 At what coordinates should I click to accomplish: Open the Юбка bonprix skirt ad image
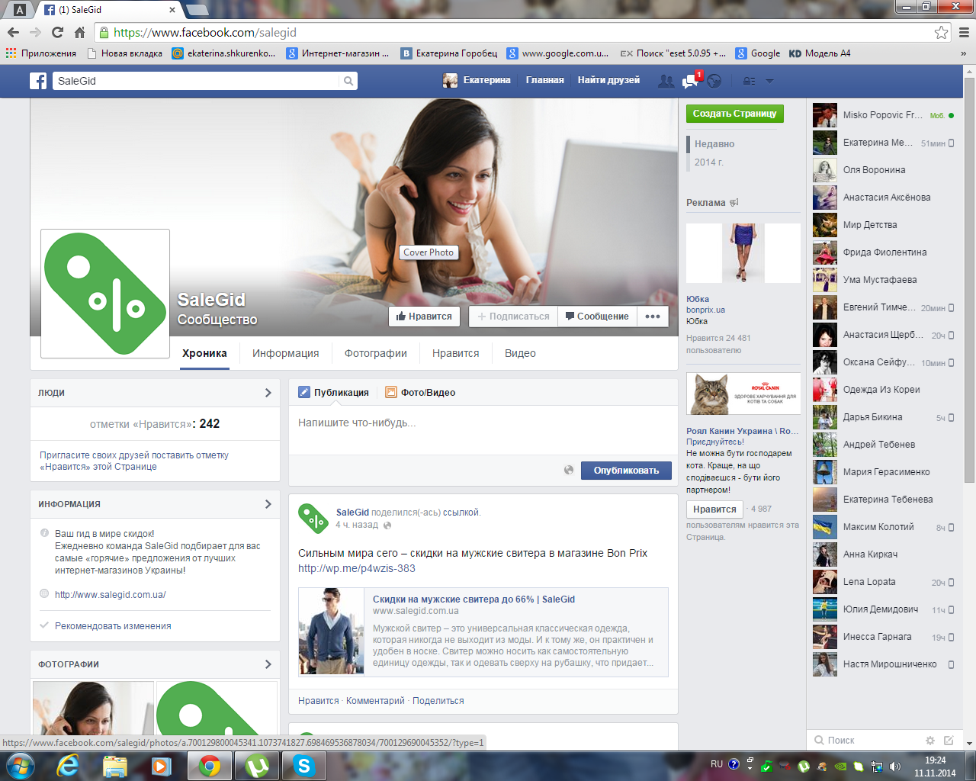(743, 253)
